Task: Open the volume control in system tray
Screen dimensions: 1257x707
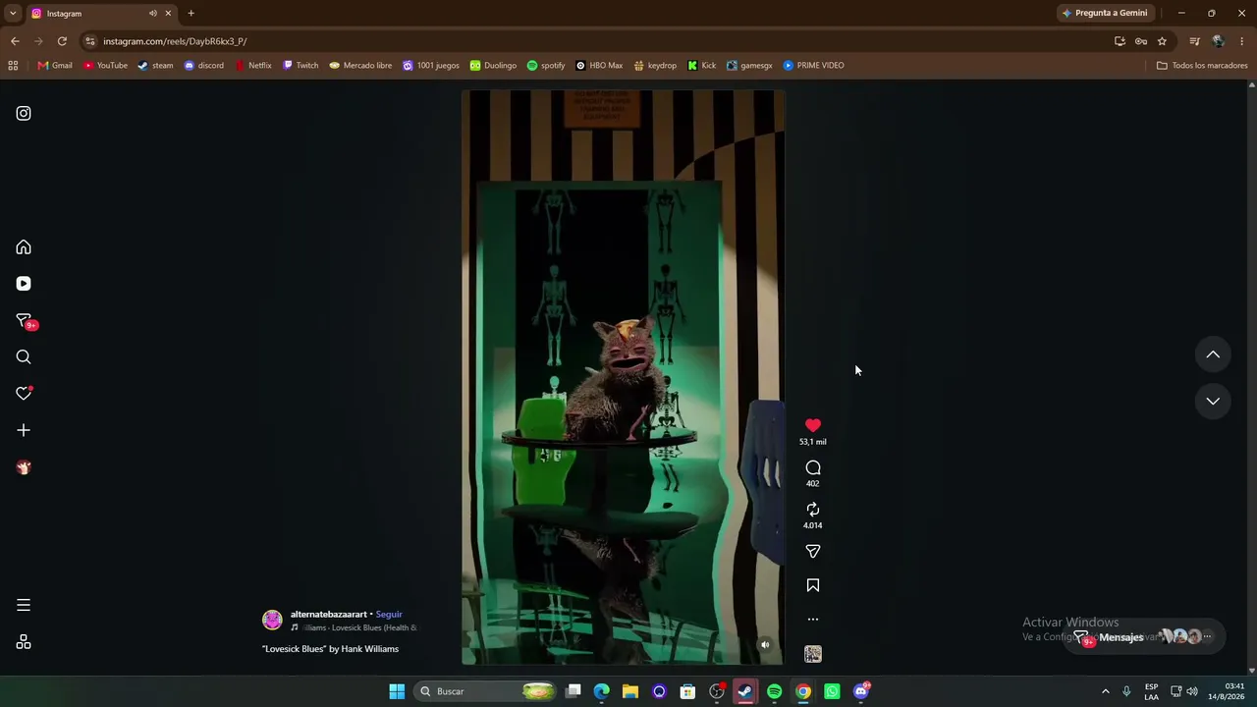Action: [1192, 691]
